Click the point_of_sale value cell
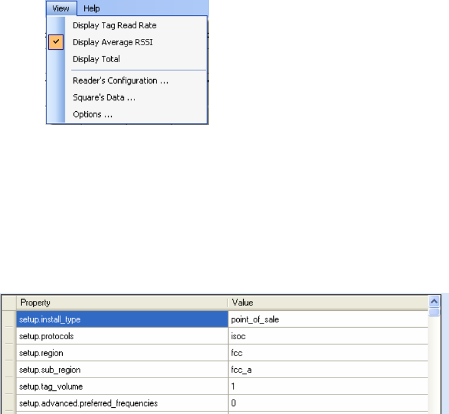449x414 pixels. pos(328,319)
